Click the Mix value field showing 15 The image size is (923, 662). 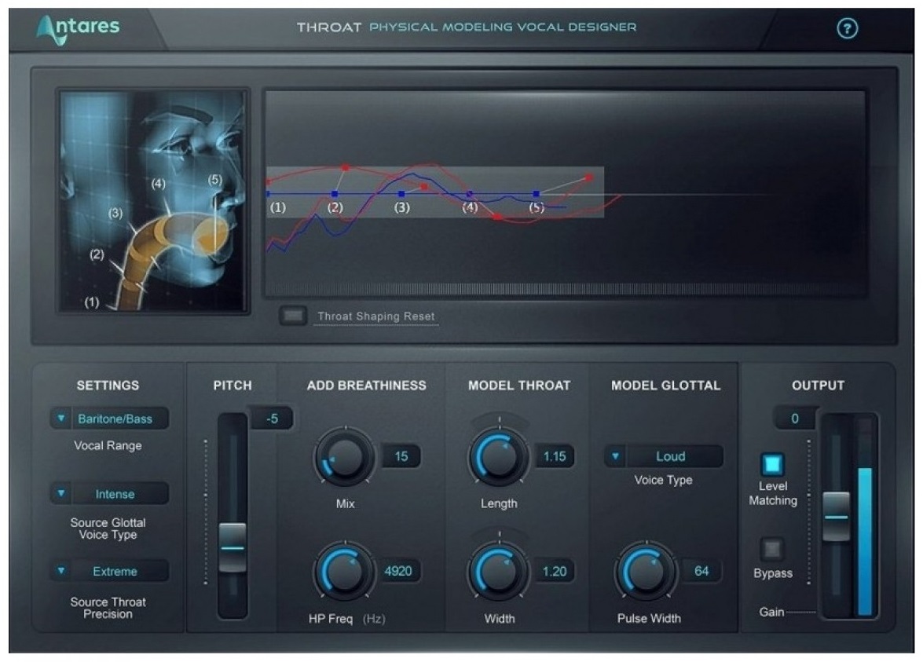tap(401, 456)
